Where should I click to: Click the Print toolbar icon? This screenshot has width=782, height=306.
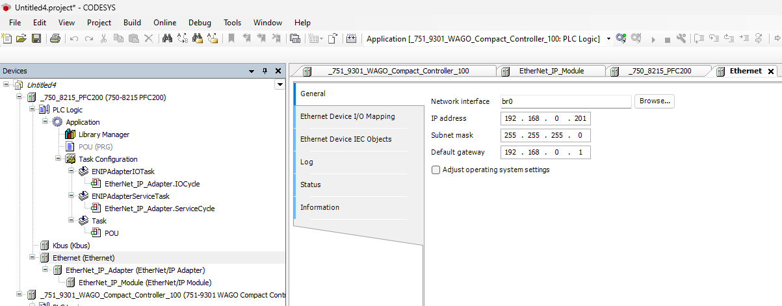pyautogui.click(x=55, y=38)
